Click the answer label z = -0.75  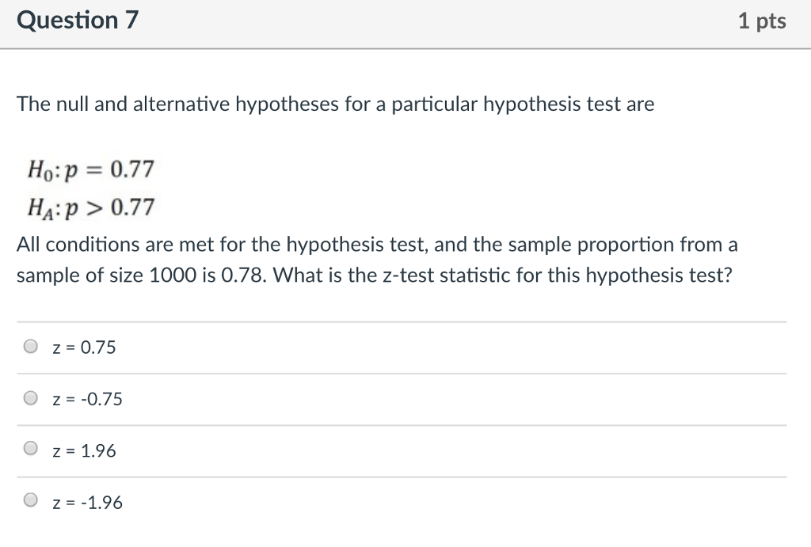pyautogui.click(x=87, y=399)
